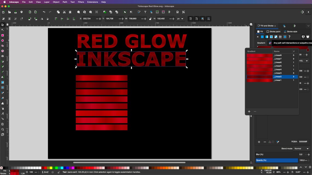Select the _Linear5 gradient in the list
Viewport: 312px width, 175px height.
point(277,66)
